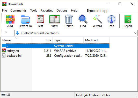Image resolution: width=138 pixels, height=98 pixels.
Task: Open the Tools menu
Action: click(x=34, y=11)
